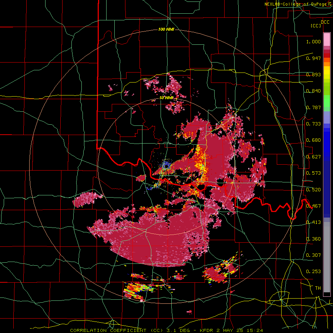Click the Correlation Coefficient caption at bottom
The height and width of the screenshot is (333, 333).
coord(166,330)
